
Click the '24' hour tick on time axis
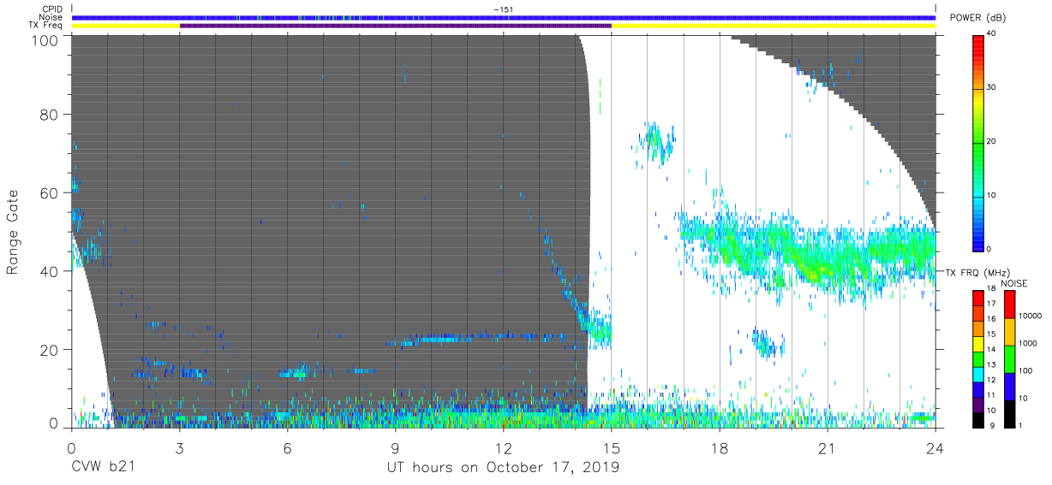tap(935, 447)
